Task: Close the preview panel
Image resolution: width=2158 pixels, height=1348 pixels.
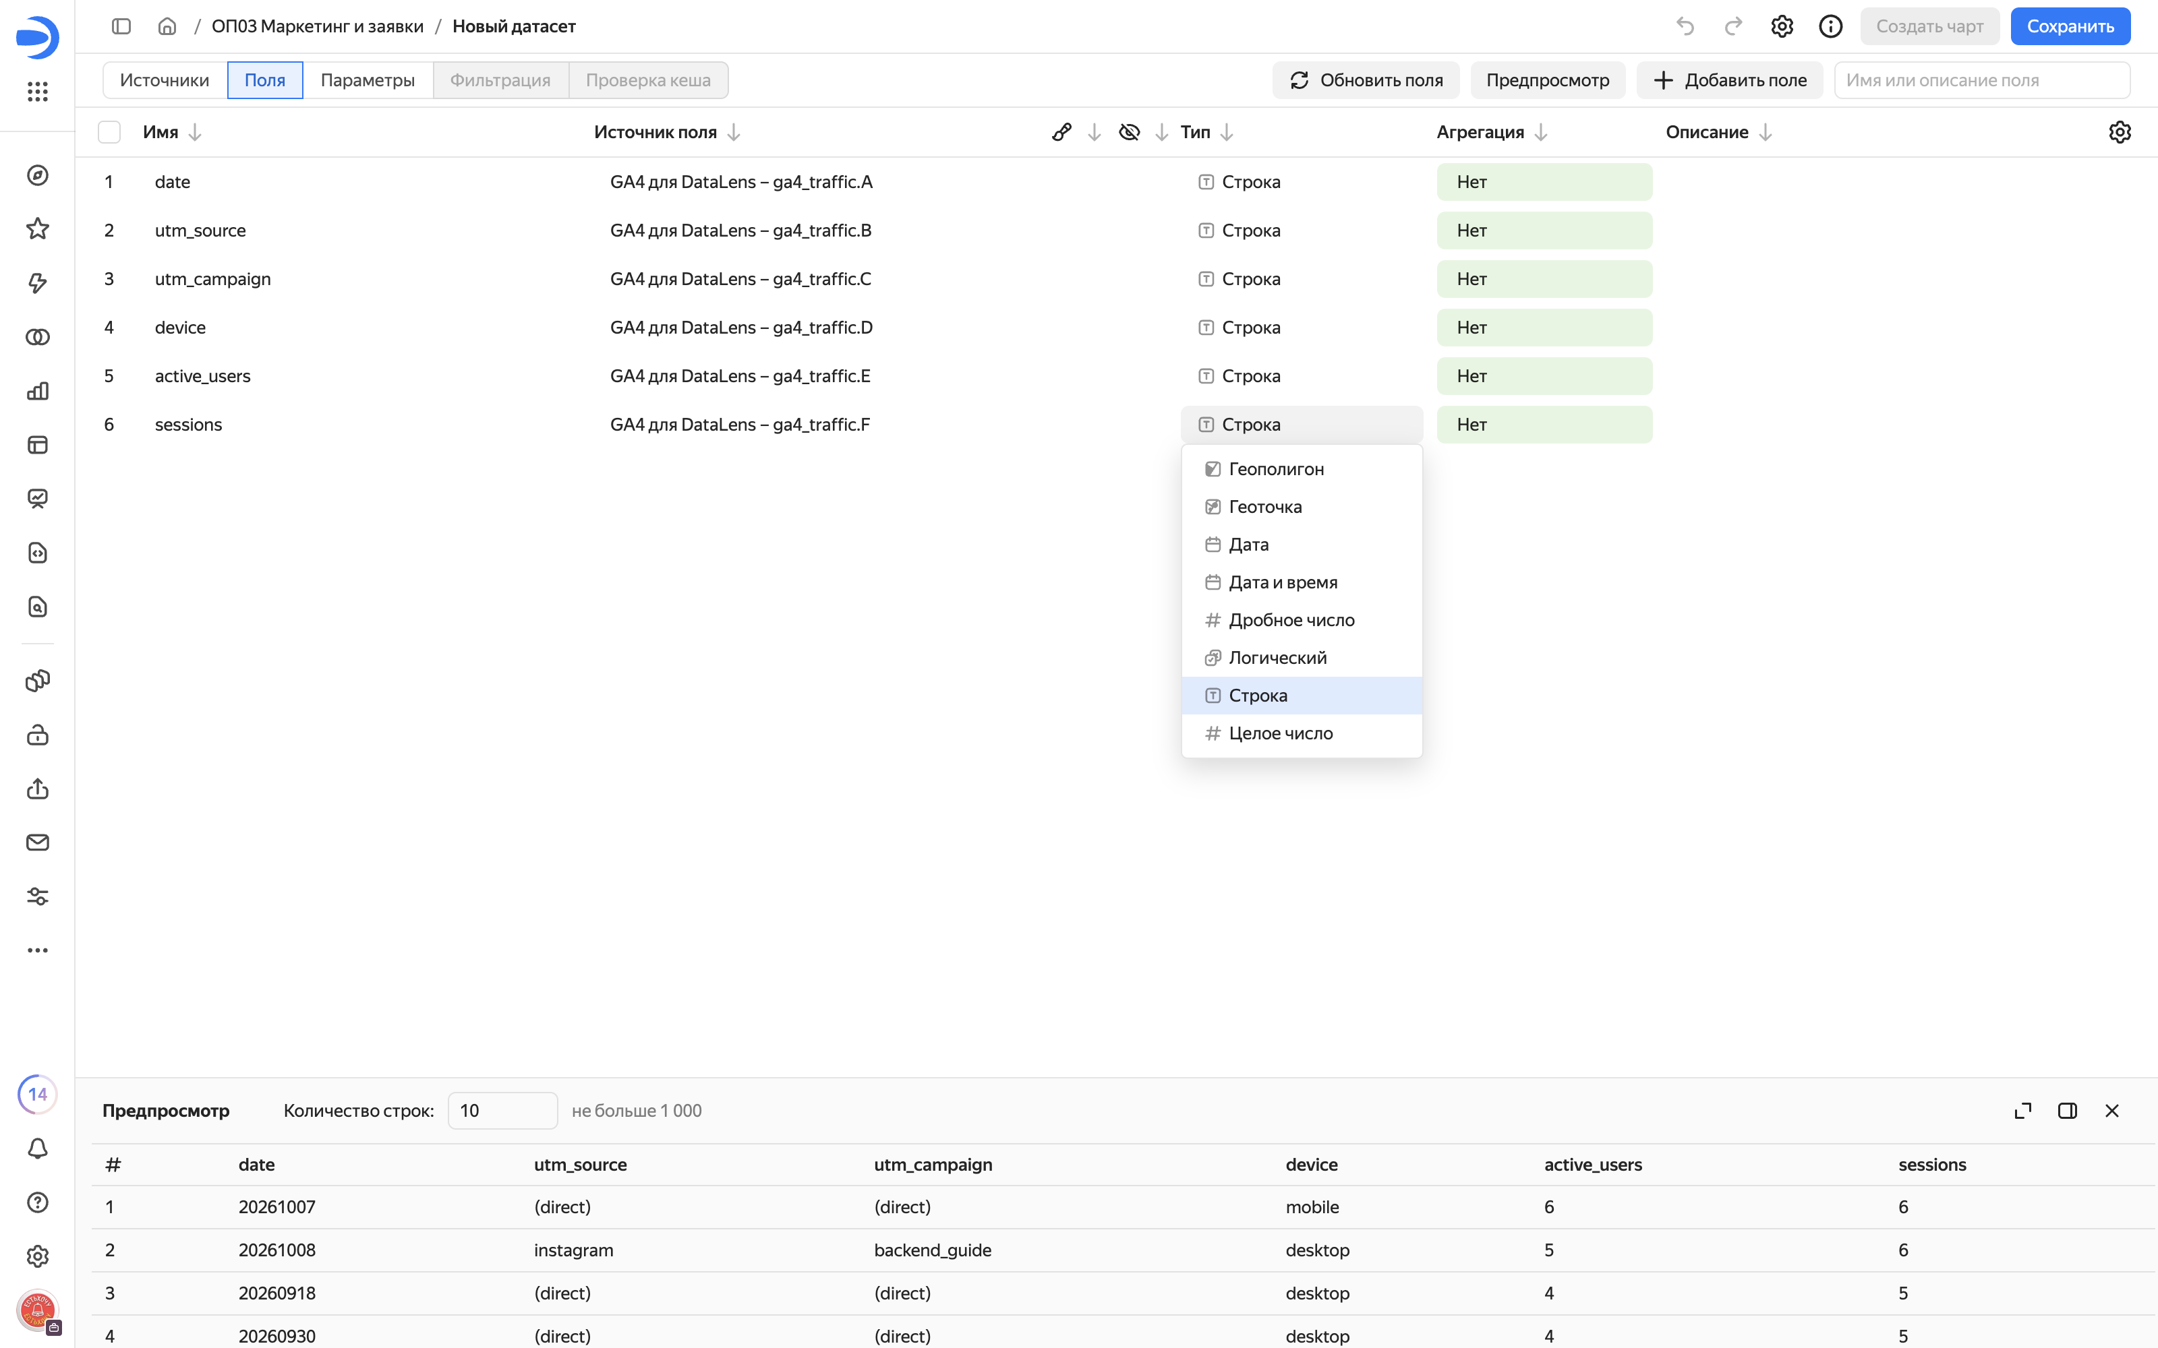Action: click(2111, 1111)
